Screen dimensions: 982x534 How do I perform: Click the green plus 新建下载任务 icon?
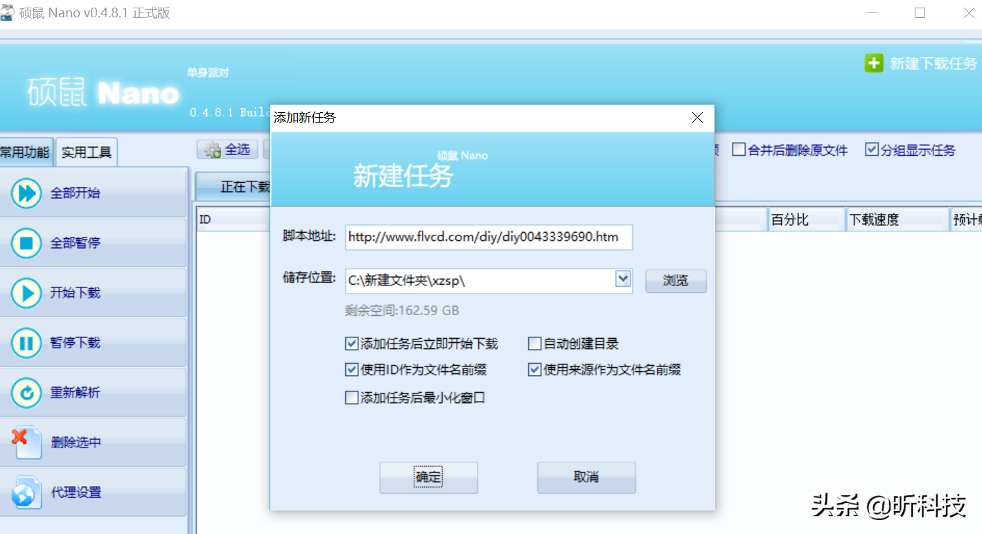[x=874, y=63]
